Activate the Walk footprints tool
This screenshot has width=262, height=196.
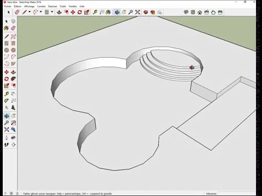(x=7, y=145)
